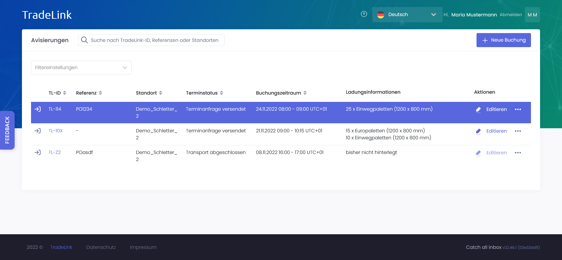
Task: Open three-dot actions menu for TL-Z2
Action: 518,153
